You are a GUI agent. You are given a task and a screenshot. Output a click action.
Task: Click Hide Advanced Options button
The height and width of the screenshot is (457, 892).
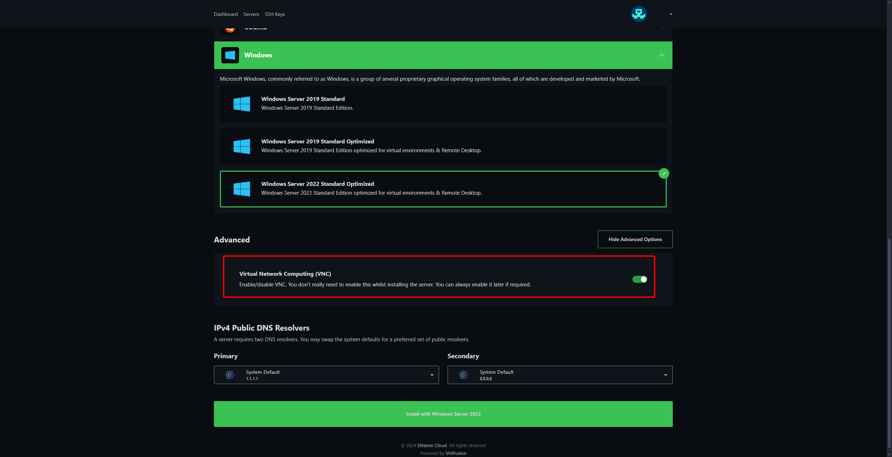coord(635,239)
